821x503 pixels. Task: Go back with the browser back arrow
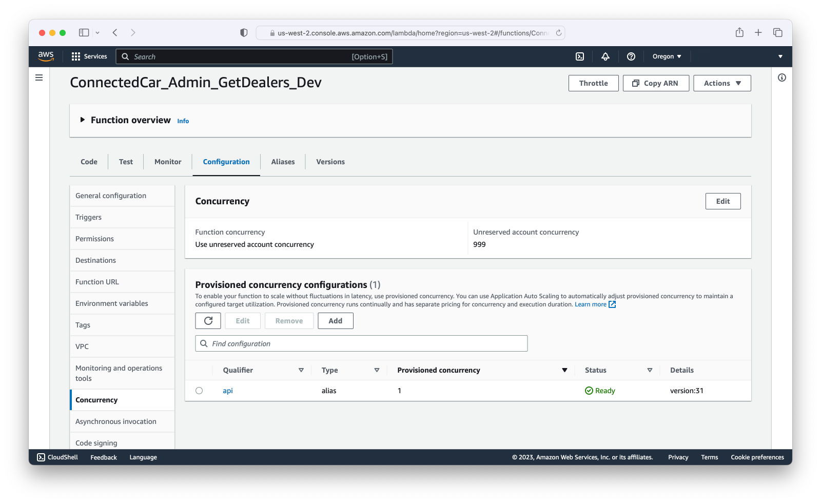115,33
